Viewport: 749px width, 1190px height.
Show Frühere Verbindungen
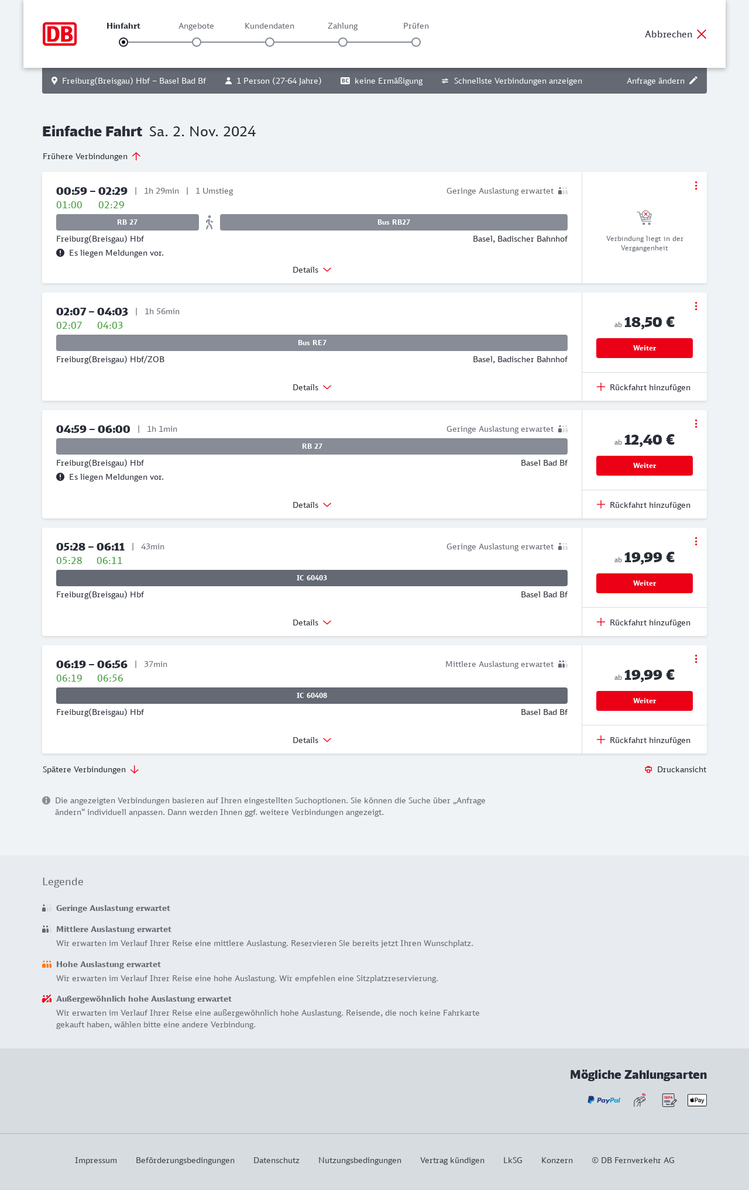pyautogui.click(x=92, y=156)
